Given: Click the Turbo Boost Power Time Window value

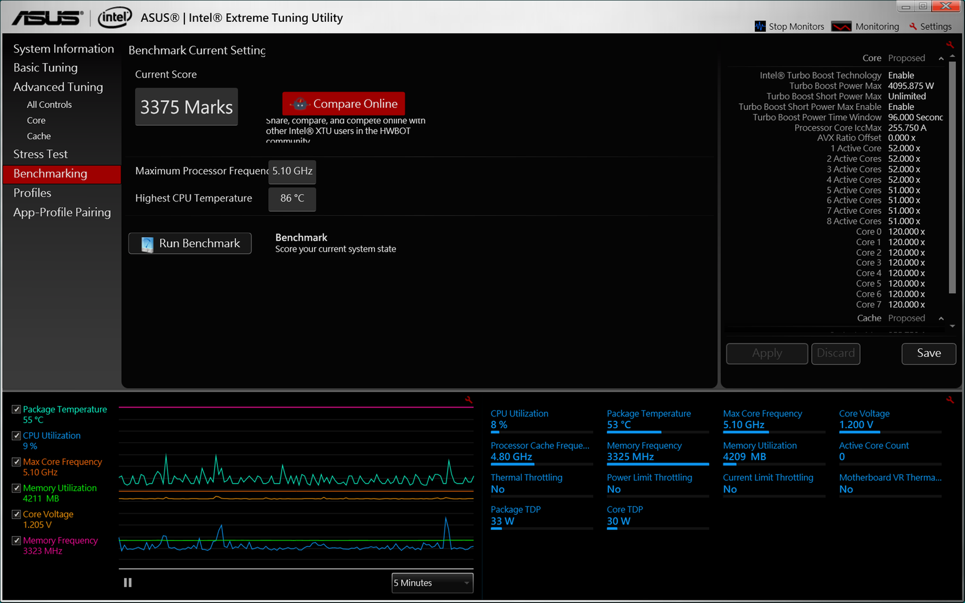Looking at the screenshot, I should click(x=915, y=117).
